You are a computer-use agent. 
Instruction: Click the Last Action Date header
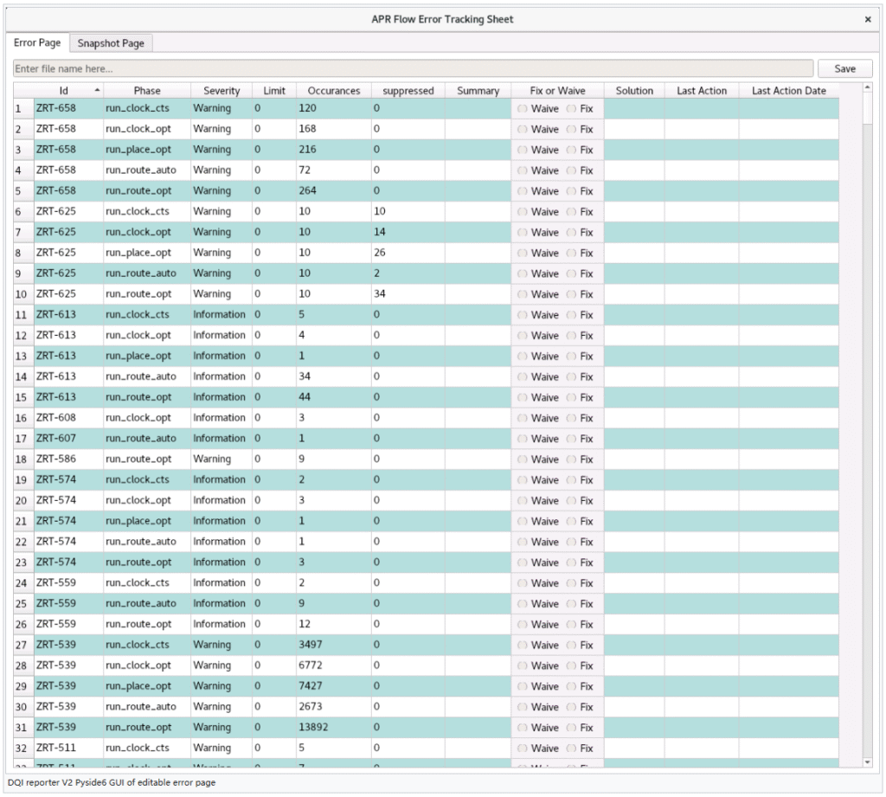pyautogui.click(x=788, y=91)
